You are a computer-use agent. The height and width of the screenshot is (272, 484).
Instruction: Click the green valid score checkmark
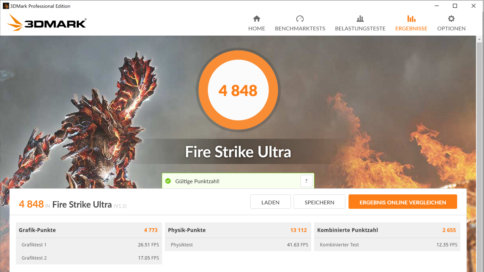coord(168,181)
